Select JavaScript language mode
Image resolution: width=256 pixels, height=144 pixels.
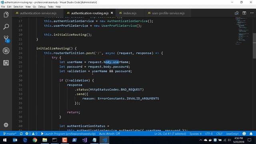232,134
